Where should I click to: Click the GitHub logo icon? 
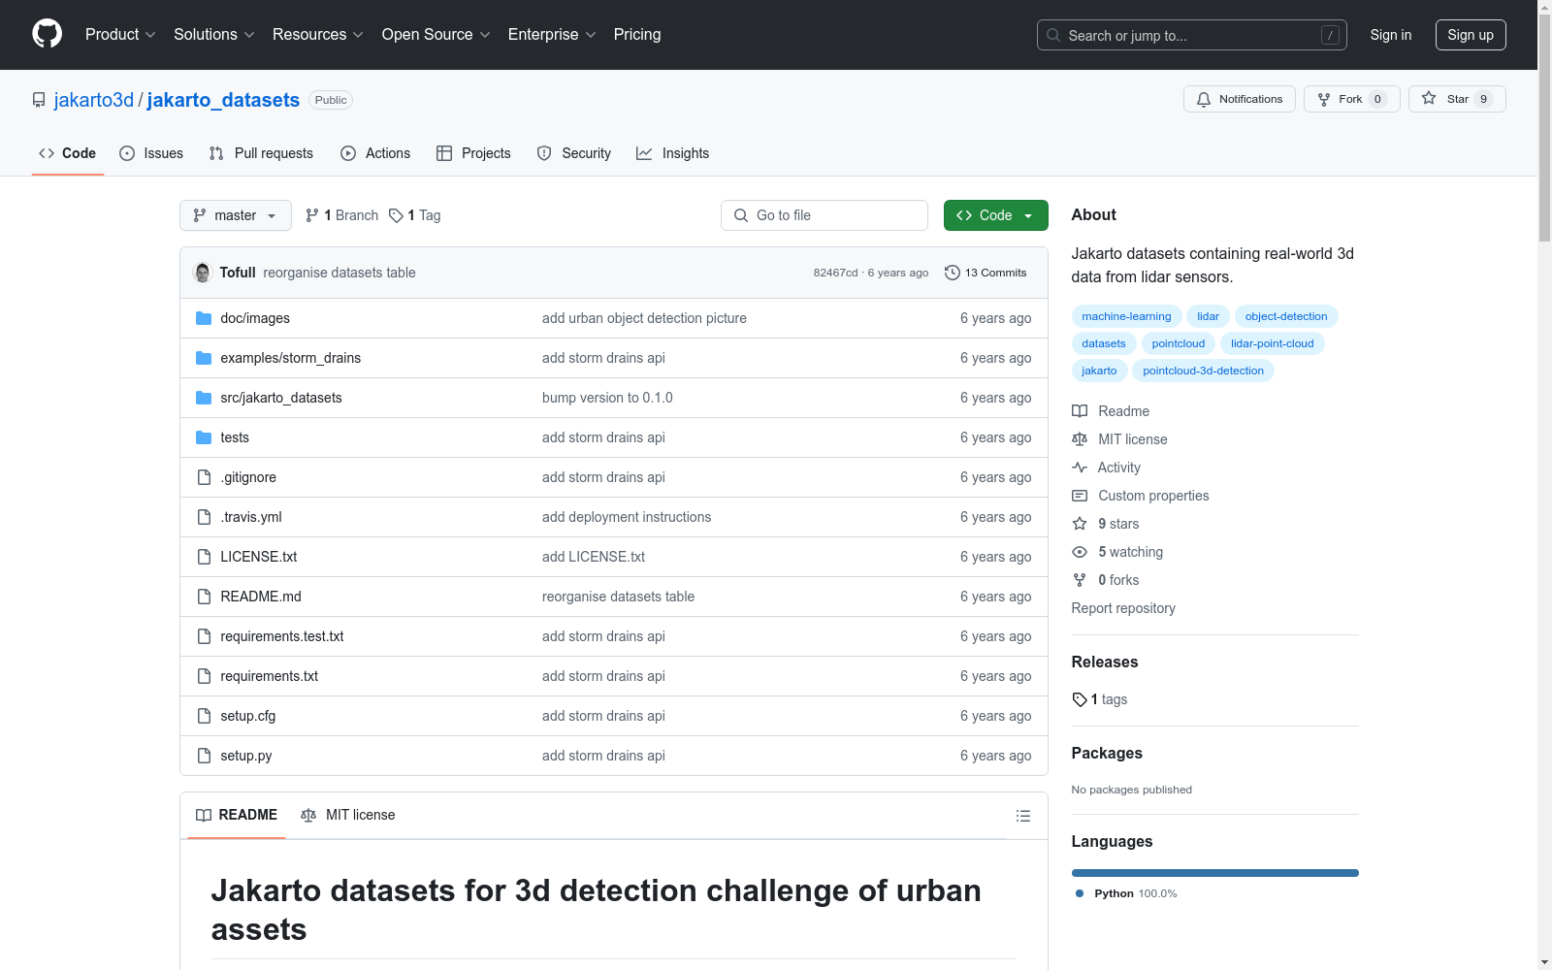(x=47, y=34)
